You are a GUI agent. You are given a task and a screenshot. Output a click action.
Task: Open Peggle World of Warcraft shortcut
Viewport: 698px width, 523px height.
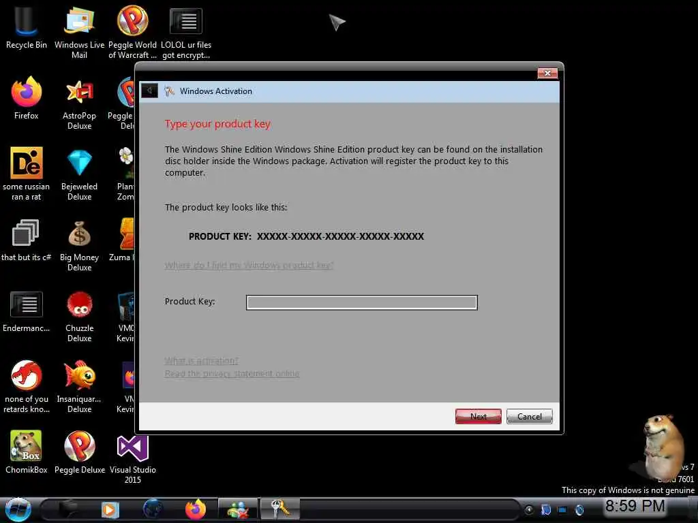pyautogui.click(x=132, y=33)
